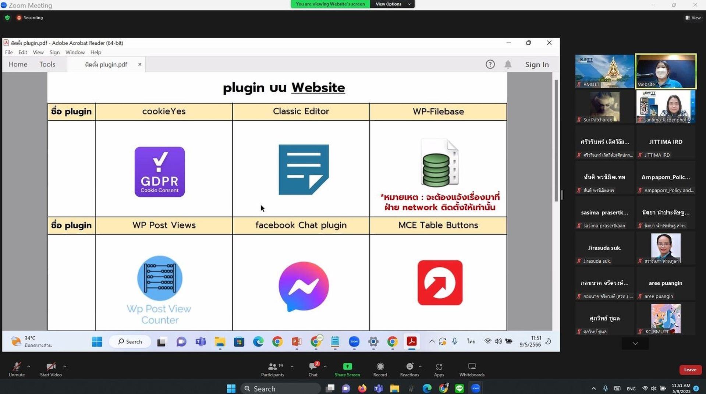Open View menu in Acrobat Reader
The height and width of the screenshot is (394, 706).
coord(38,52)
